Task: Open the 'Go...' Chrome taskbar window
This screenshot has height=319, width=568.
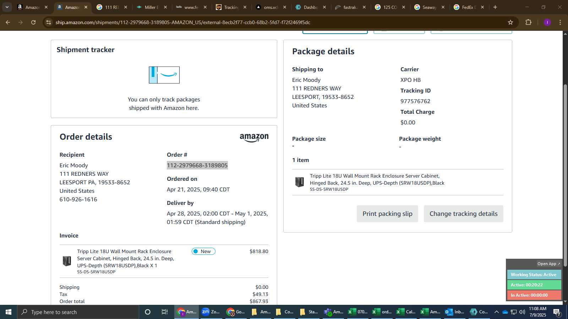Action: 236,312
